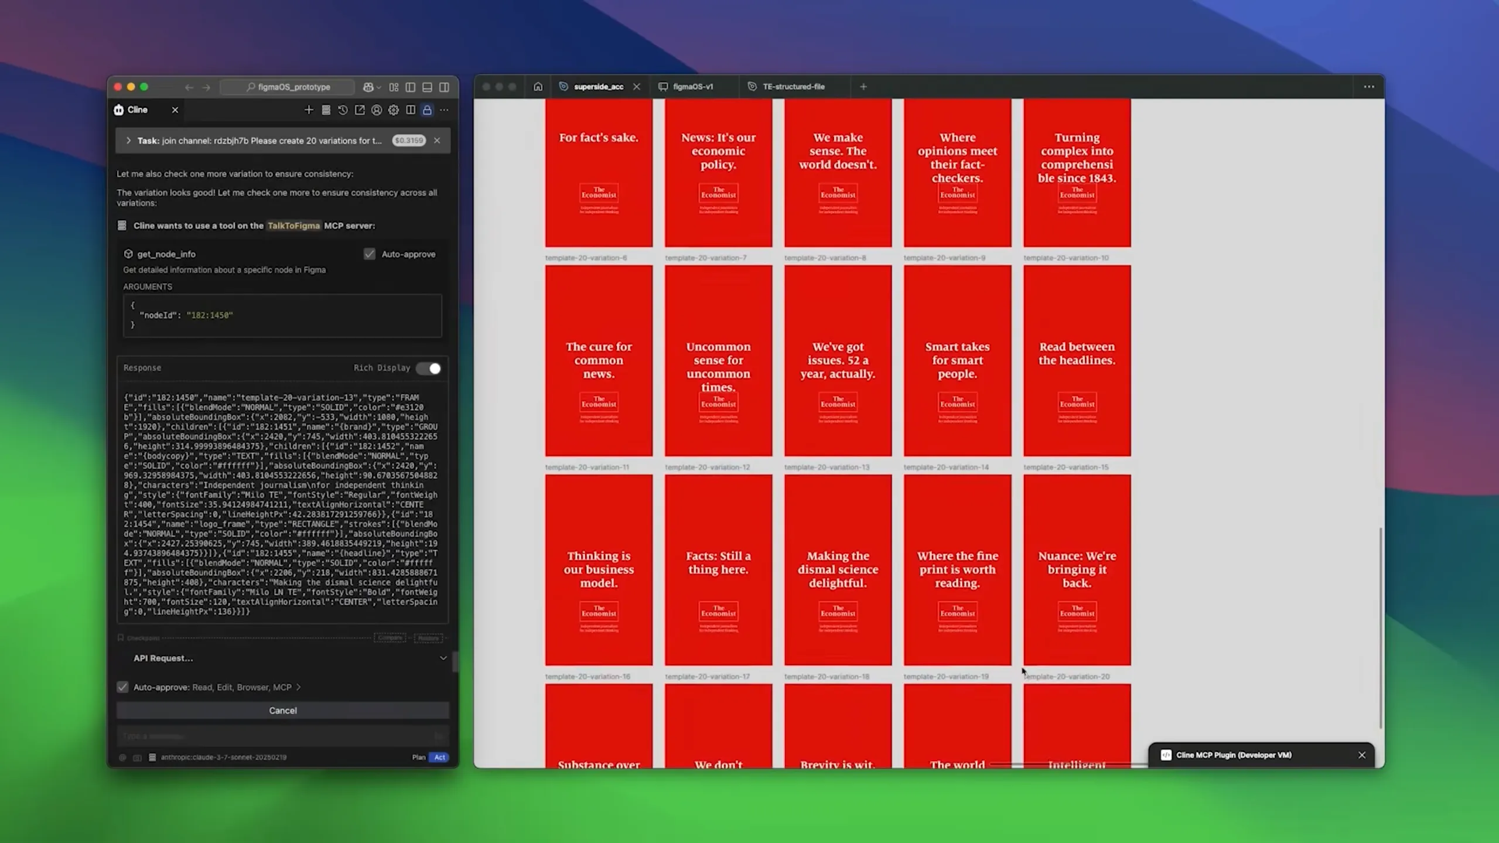Image resolution: width=1499 pixels, height=843 pixels.
Task: Expand the Task header chevron
Action: (x=128, y=141)
